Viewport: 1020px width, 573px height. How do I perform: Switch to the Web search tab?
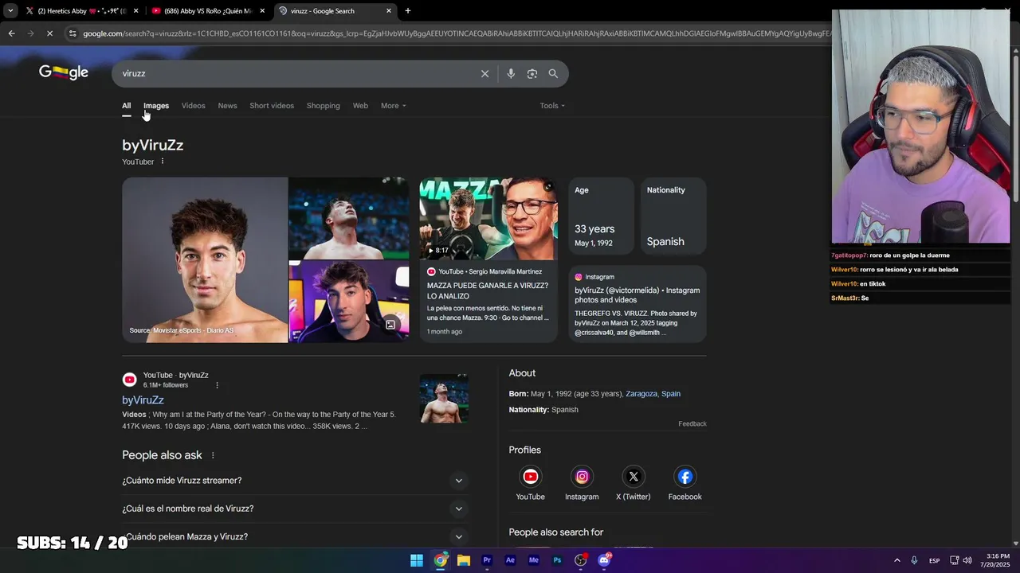pyautogui.click(x=360, y=106)
